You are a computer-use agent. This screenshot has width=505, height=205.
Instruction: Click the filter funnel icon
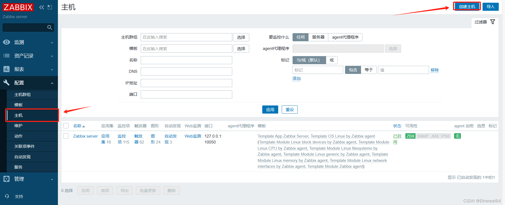pos(493,22)
